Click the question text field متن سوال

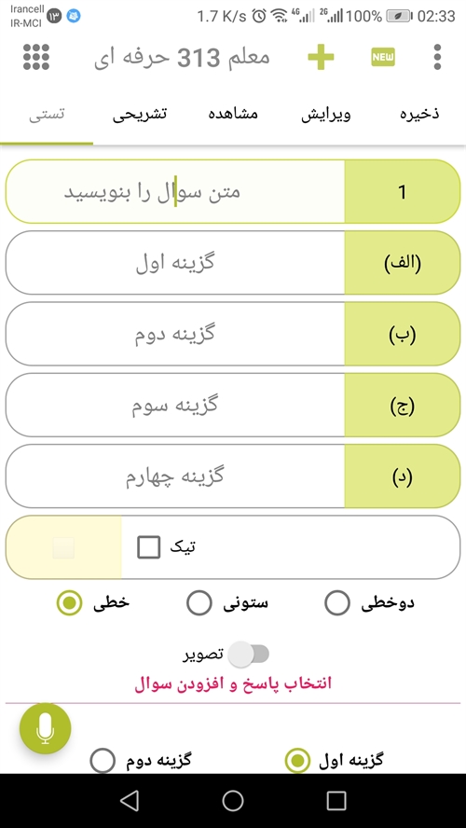(x=174, y=192)
